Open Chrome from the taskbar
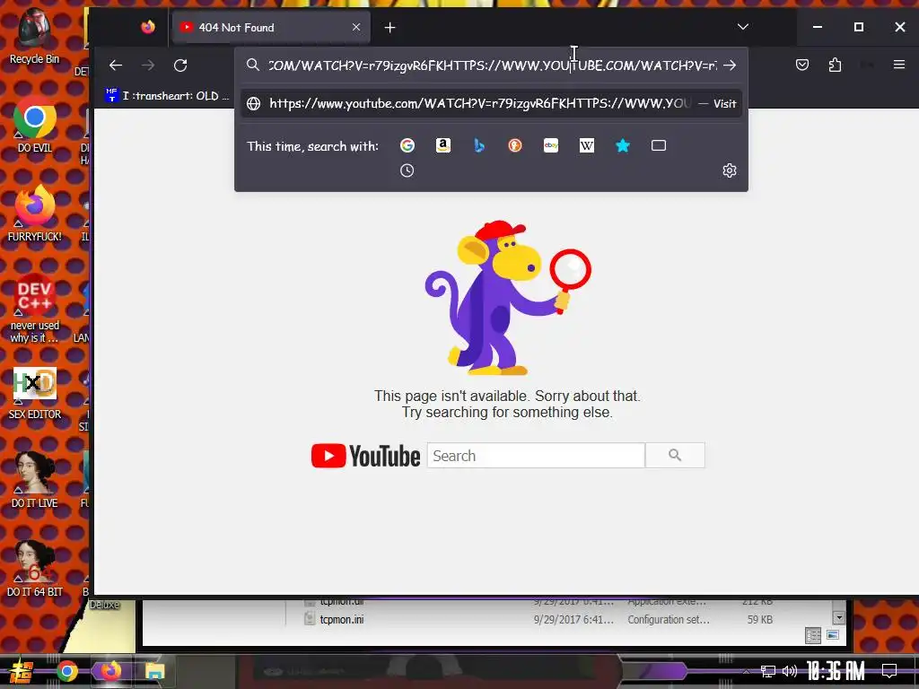Image resolution: width=919 pixels, height=689 pixels. 66,671
